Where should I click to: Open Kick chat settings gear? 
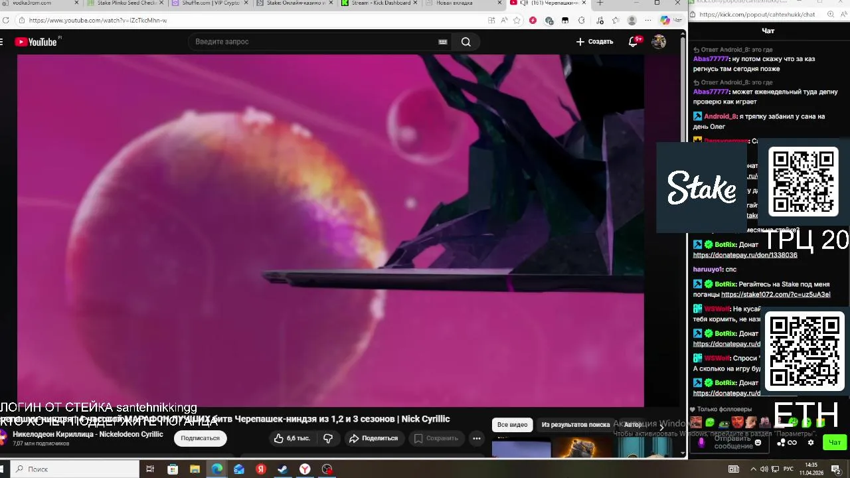click(810, 442)
